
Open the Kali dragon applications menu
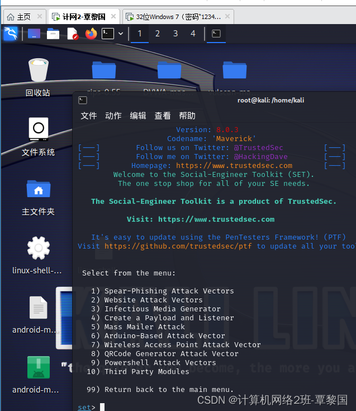11,34
